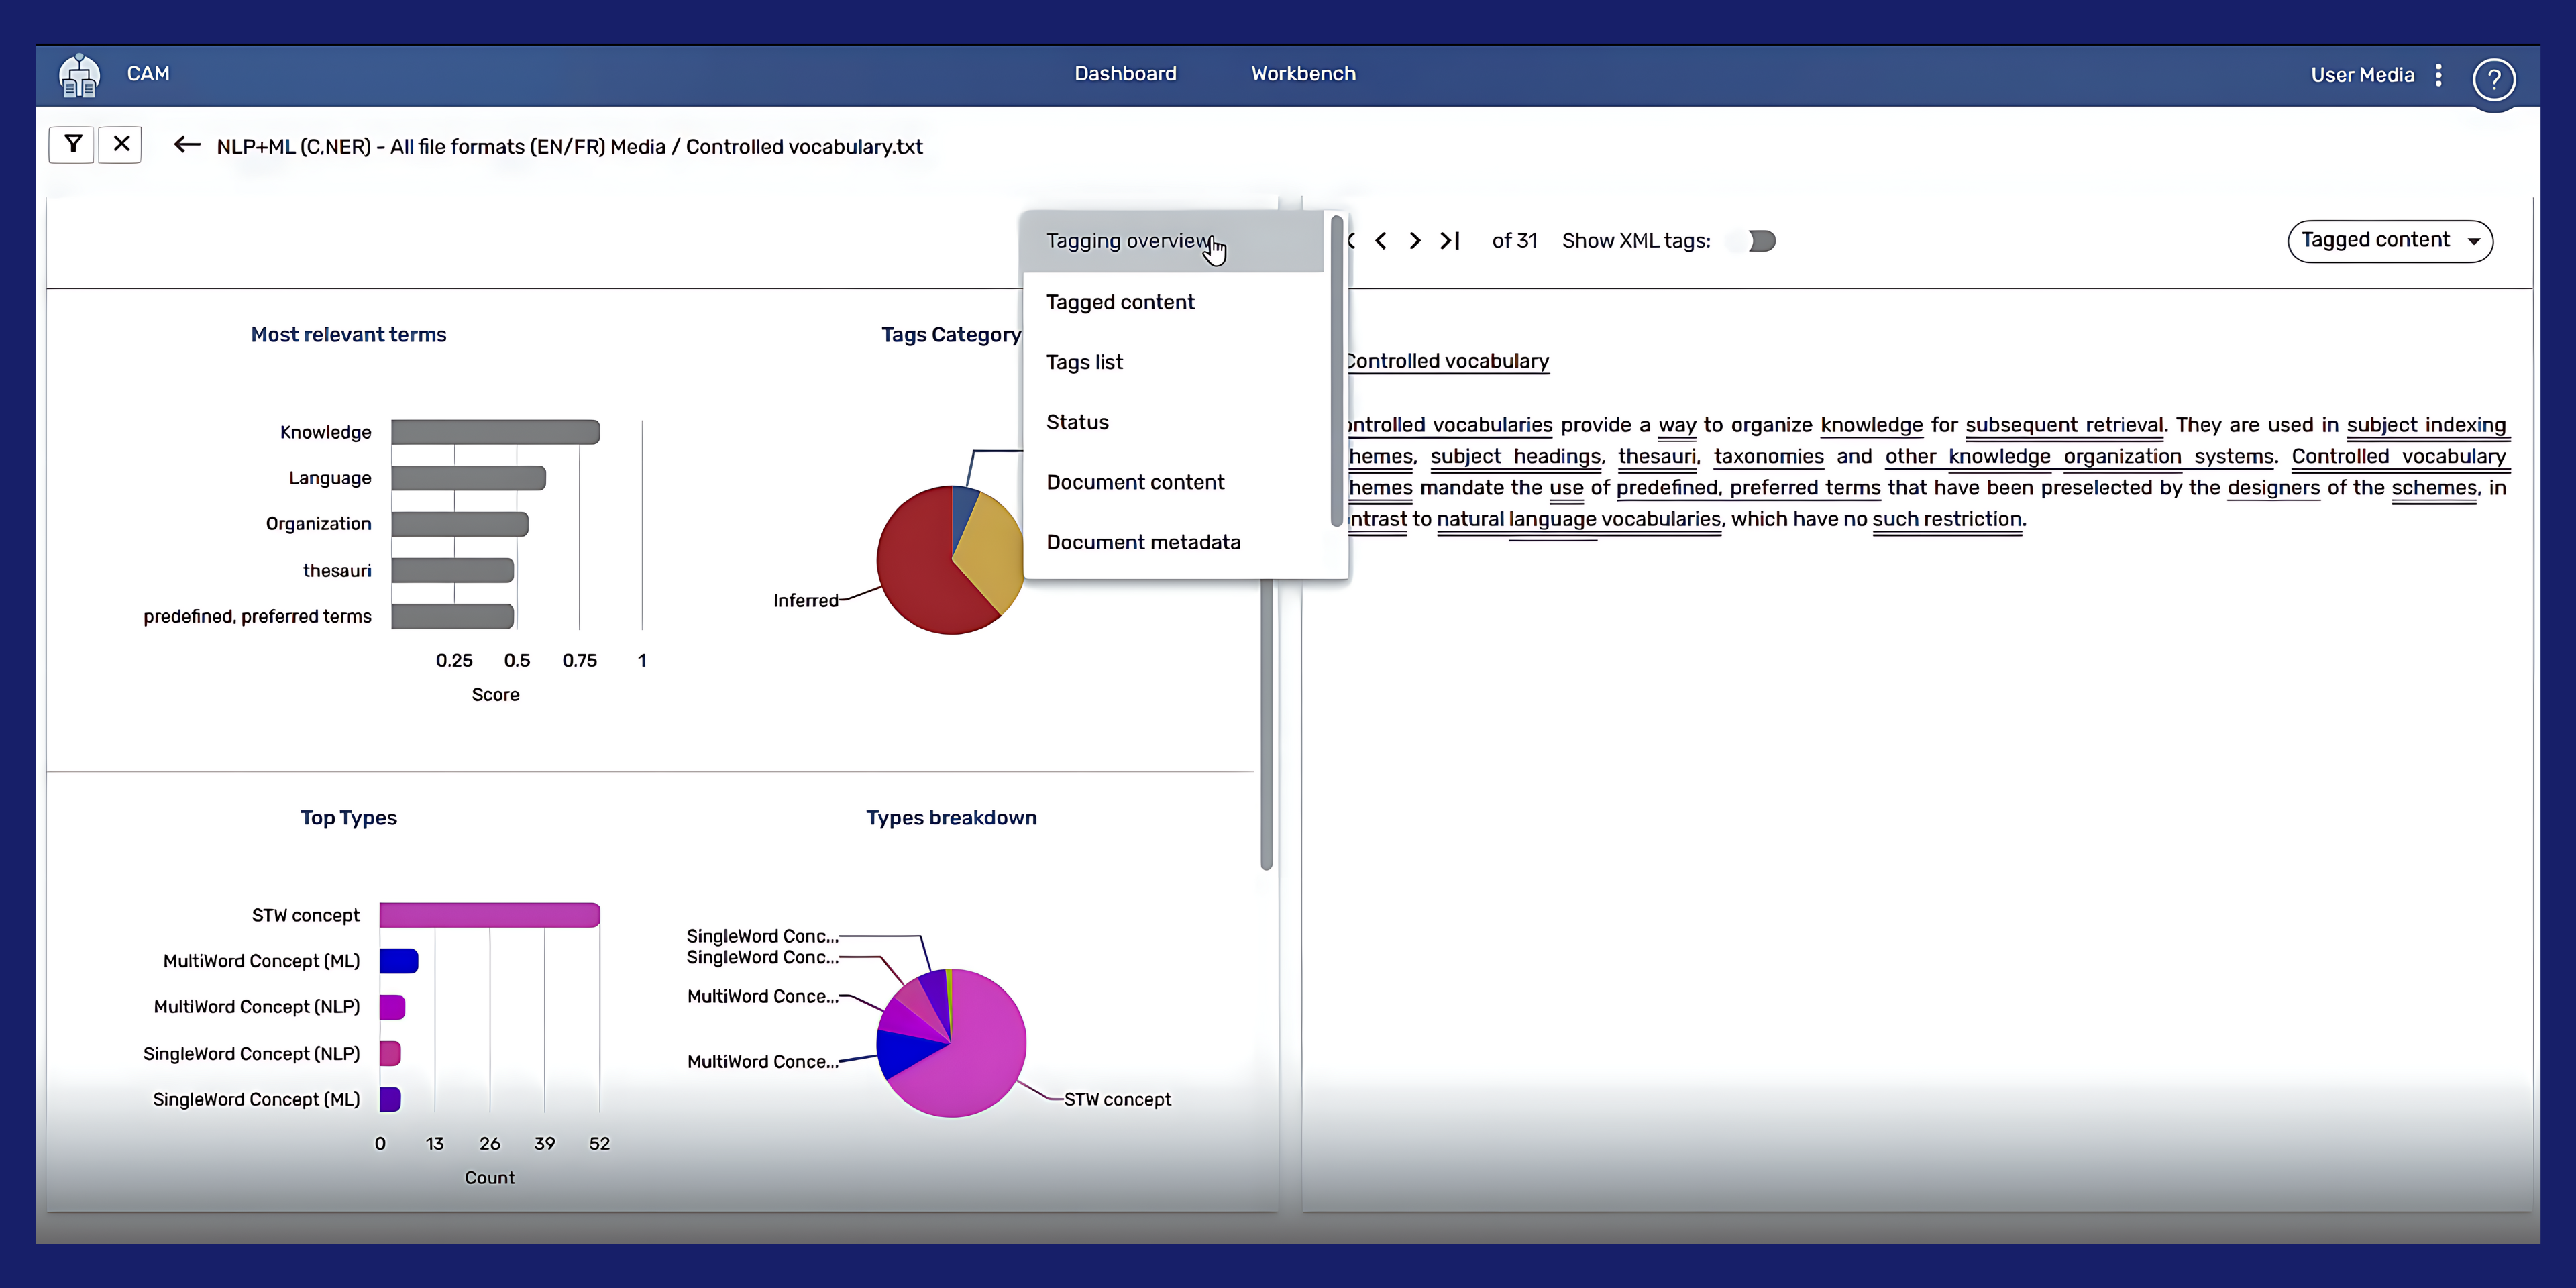Click the 'of 31' page count text
The width and height of the screenshot is (2576, 1288).
(x=1514, y=241)
